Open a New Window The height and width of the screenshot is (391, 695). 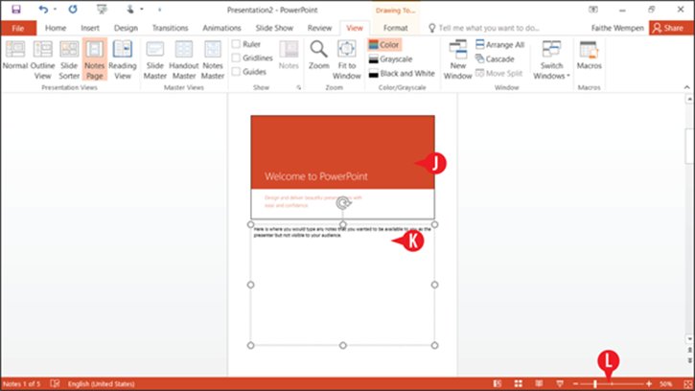(458, 59)
